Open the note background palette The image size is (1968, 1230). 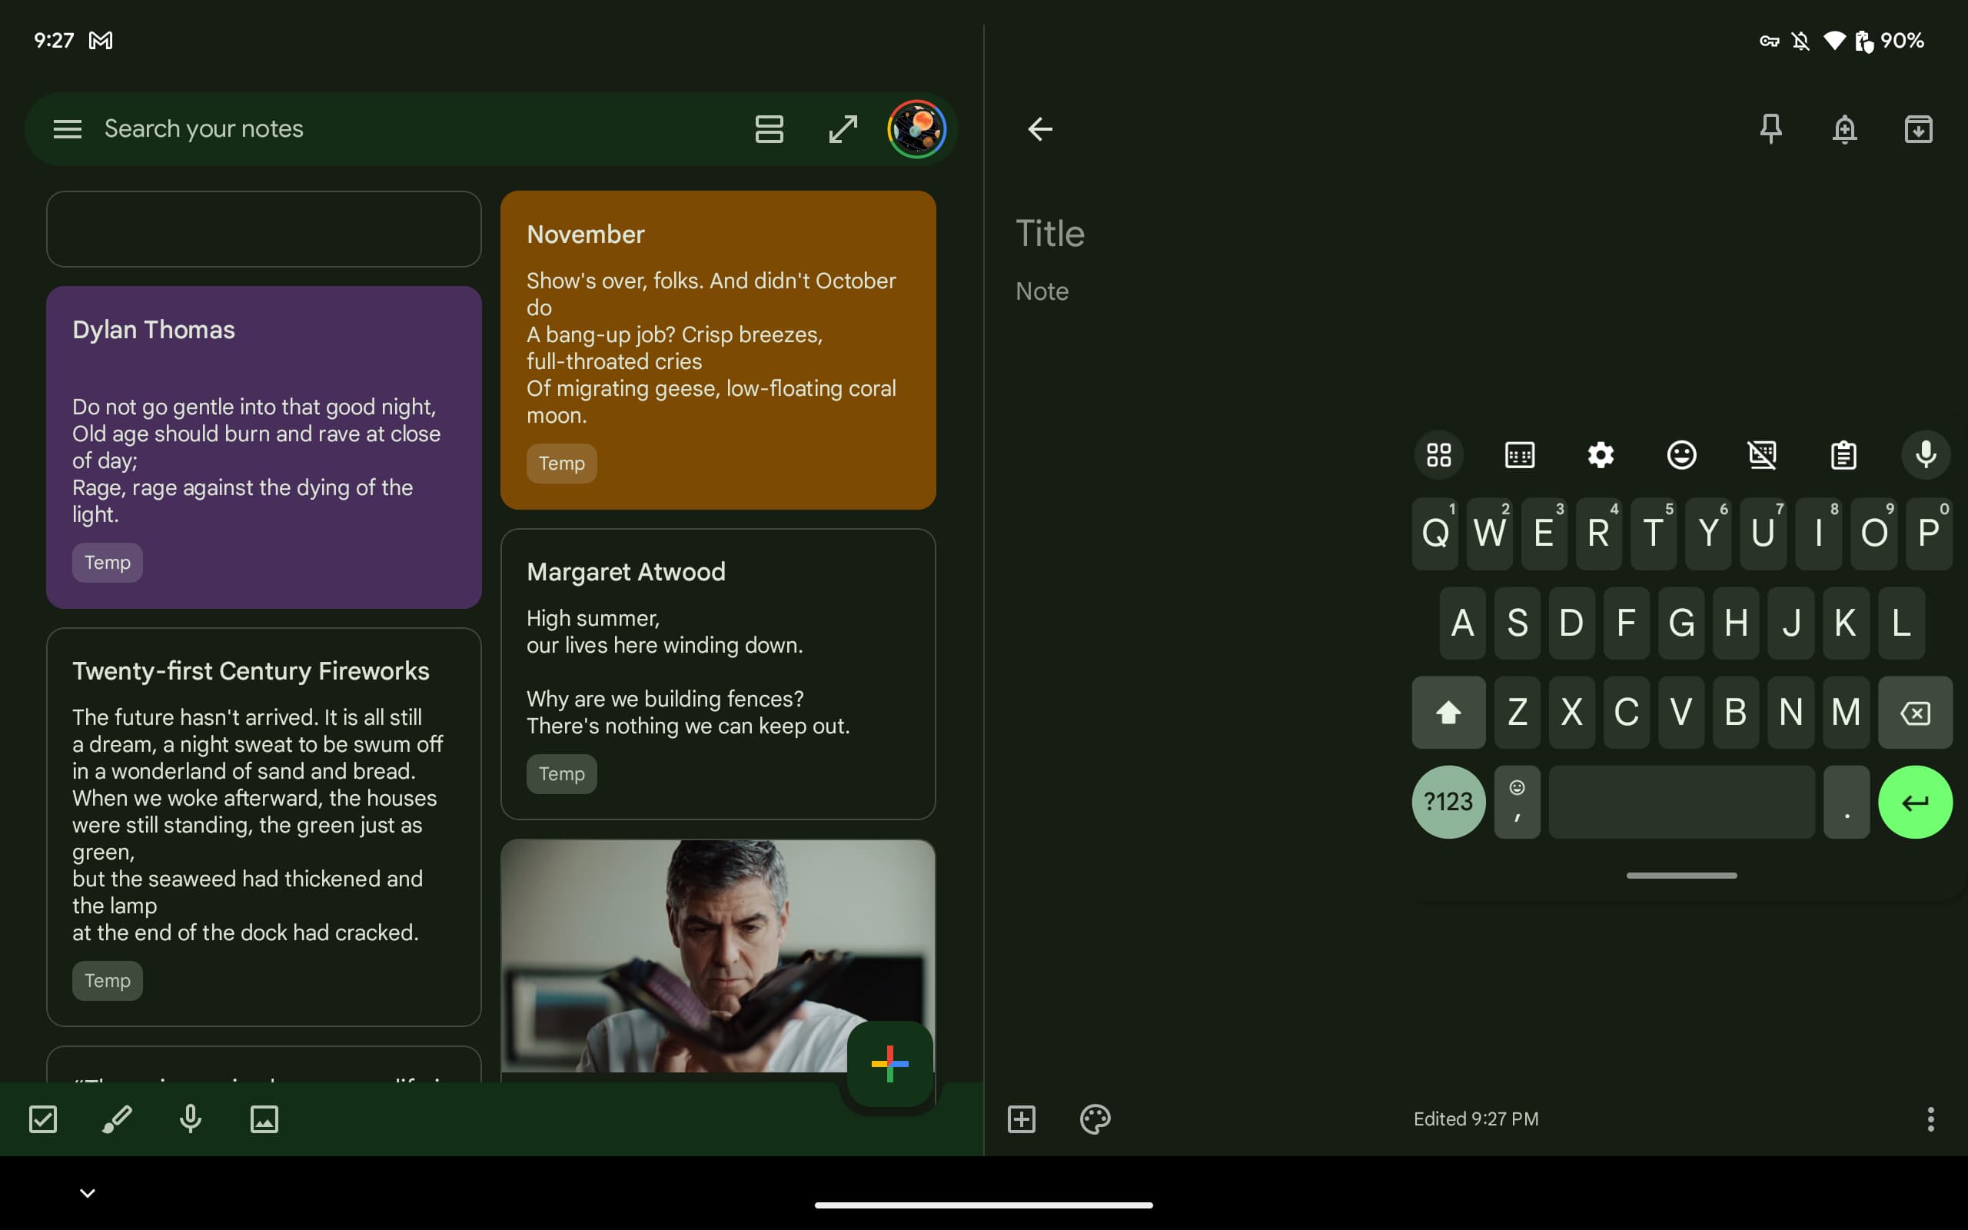click(1095, 1119)
